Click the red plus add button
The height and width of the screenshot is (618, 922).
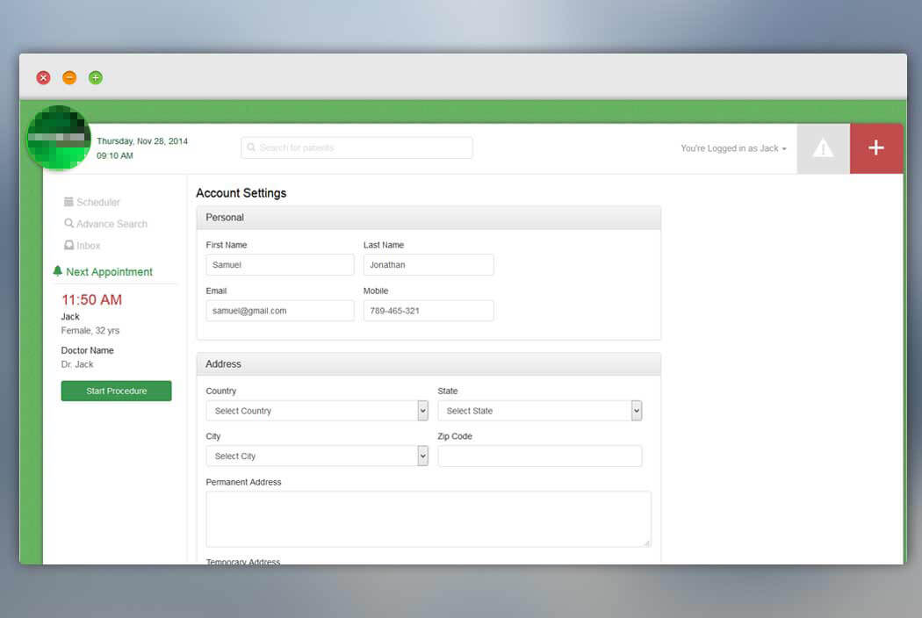(x=876, y=148)
